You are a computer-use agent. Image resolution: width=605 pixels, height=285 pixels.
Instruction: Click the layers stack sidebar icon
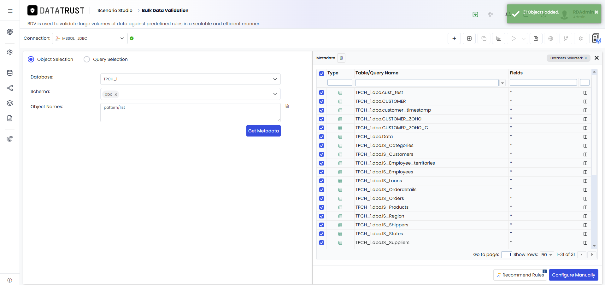10,103
